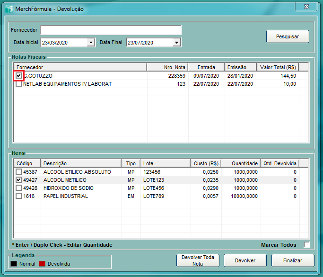Open the Data Inicial date dropdown
Viewport: 323px width, 277px height.
click(x=91, y=43)
